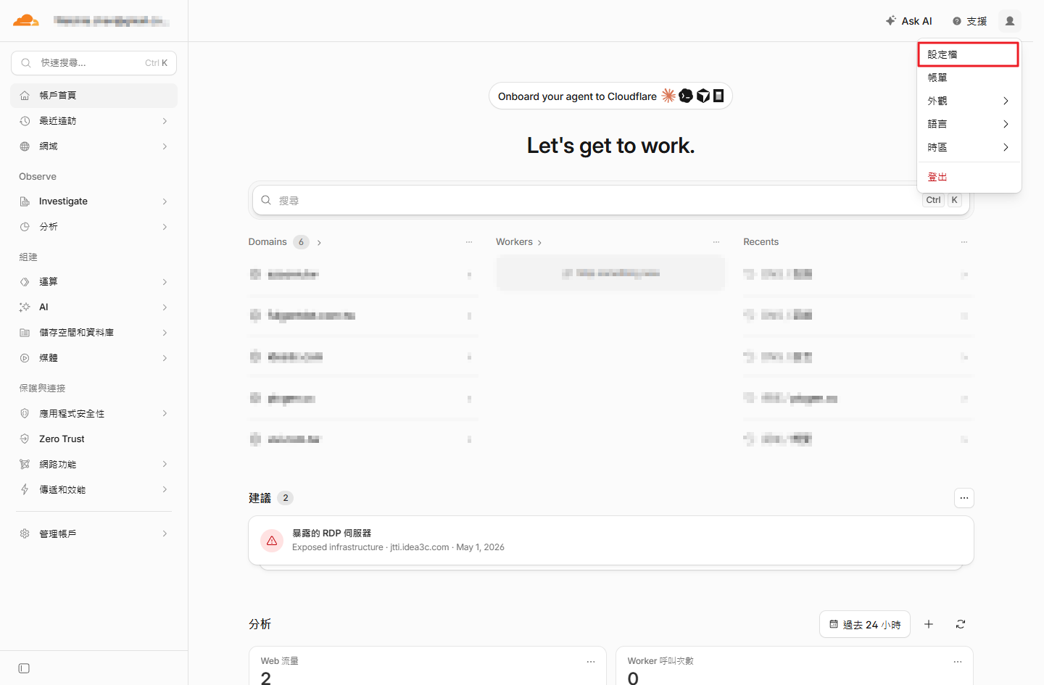Click the magnifier icon in main search
The width and height of the screenshot is (1044, 685).
tap(266, 200)
